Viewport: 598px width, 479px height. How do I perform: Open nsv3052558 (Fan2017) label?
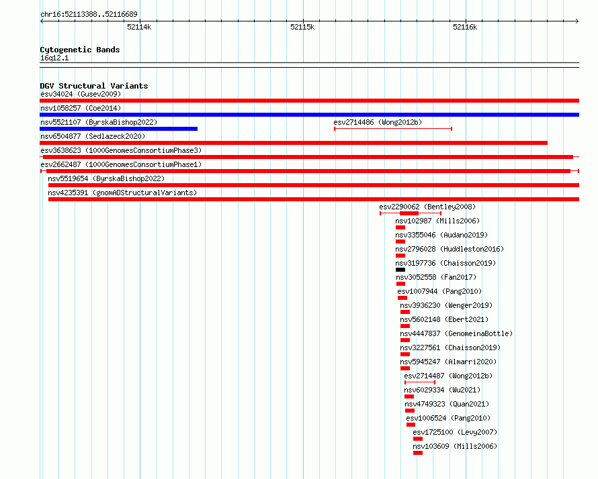point(436,277)
